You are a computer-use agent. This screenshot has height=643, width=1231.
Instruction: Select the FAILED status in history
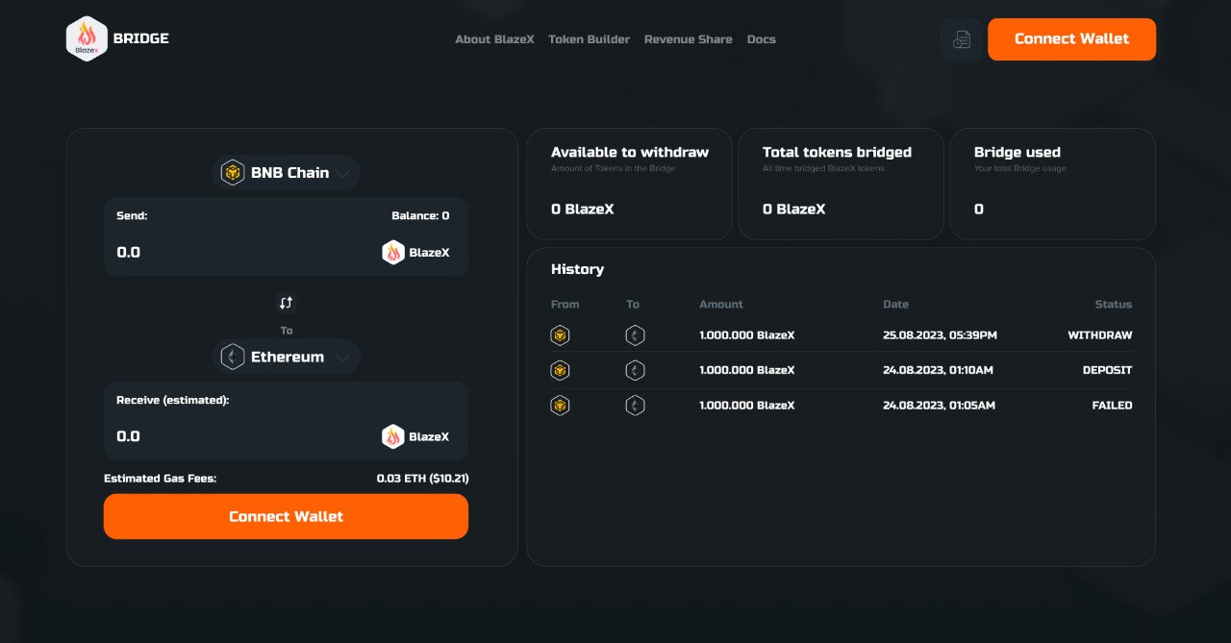(x=1112, y=406)
